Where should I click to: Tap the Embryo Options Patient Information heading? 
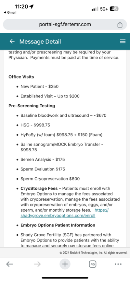click(58, 225)
